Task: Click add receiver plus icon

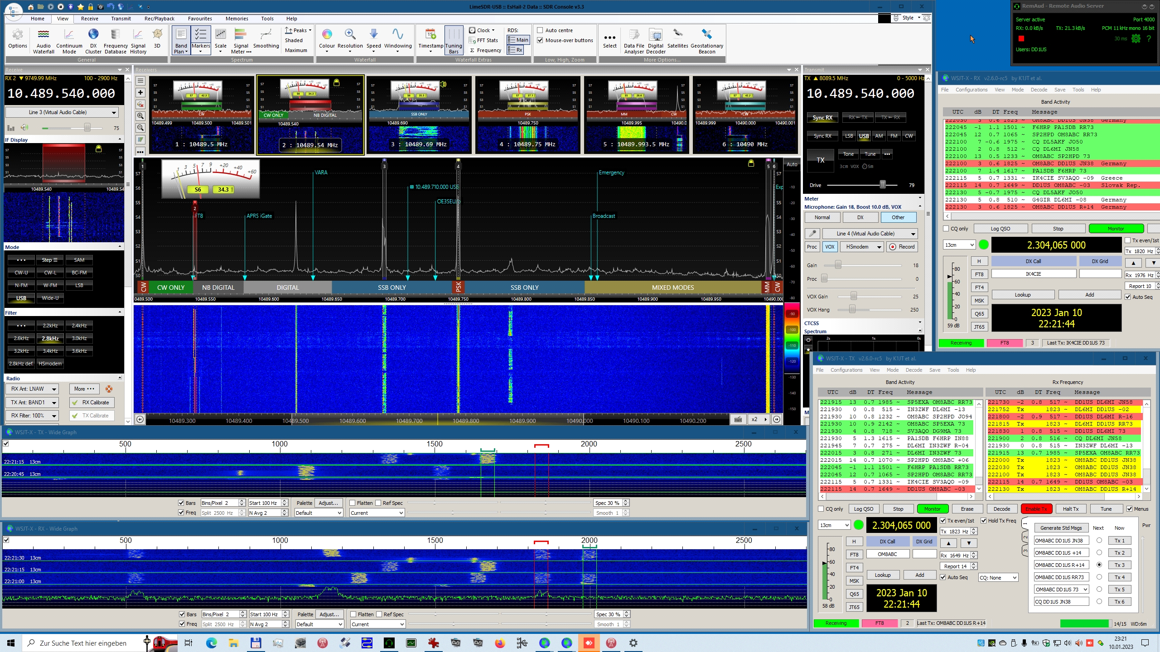Action: 140,92
